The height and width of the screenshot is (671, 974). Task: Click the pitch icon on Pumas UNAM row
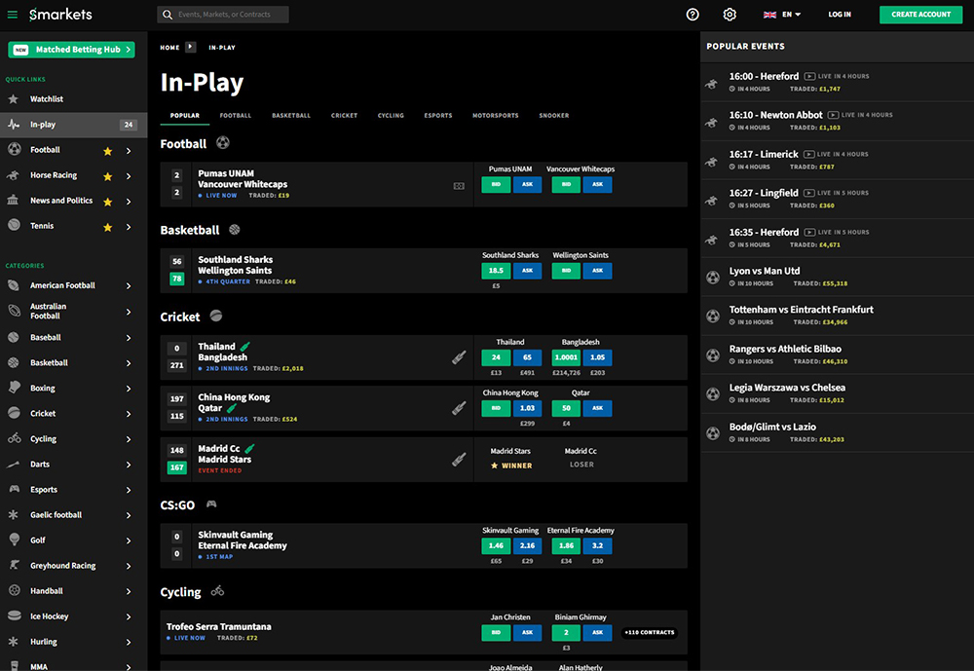pyautogui.click(x=459, y=186)
